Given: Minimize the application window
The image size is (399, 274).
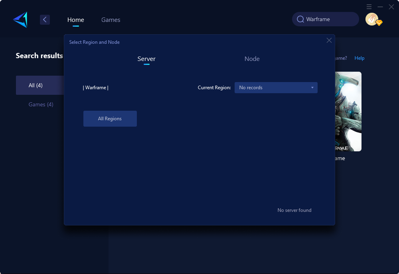Looking at the screenshot, I should (380, 7).
